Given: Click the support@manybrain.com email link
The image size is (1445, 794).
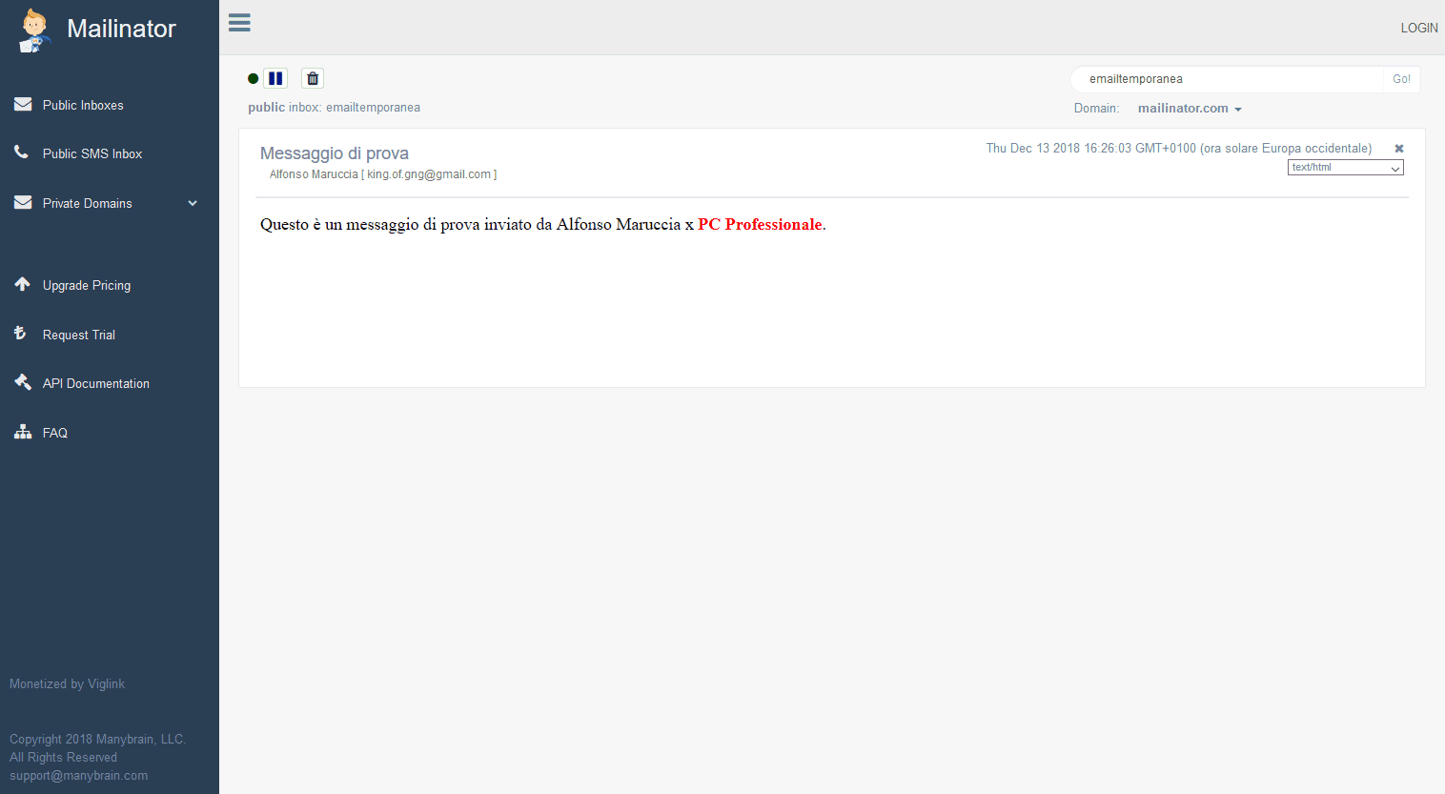Looking at the screenshot, I should click(78, 775).
